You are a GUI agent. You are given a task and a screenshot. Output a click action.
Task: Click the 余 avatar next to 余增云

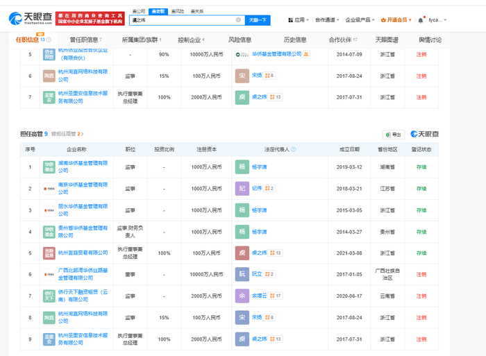tap(242, 296)
